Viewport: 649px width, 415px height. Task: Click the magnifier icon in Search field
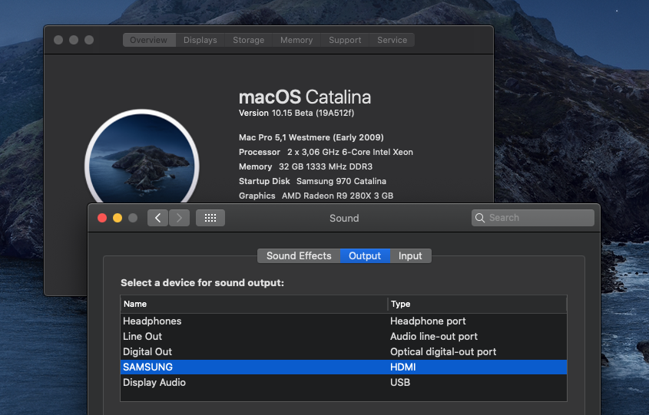(x=480, y=218)
